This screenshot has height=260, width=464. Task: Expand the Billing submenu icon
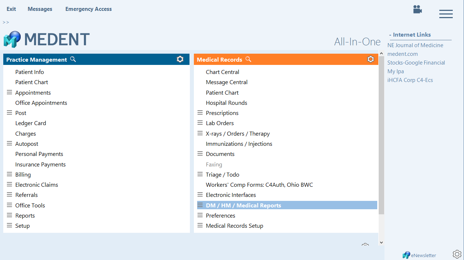tap(9, 174)
